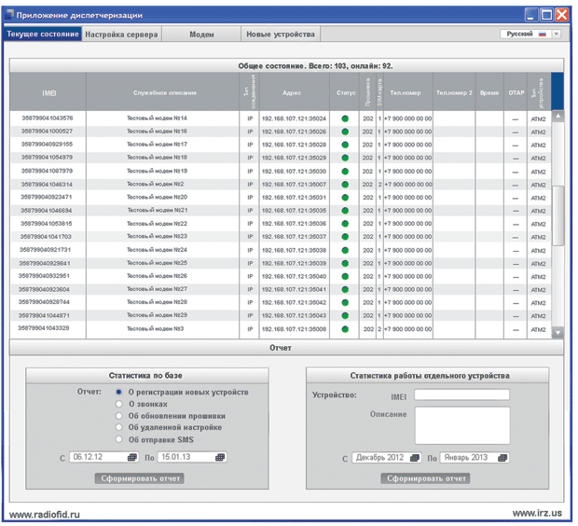
Task: Click green status dot of модем №26
Action: [345, 276]
